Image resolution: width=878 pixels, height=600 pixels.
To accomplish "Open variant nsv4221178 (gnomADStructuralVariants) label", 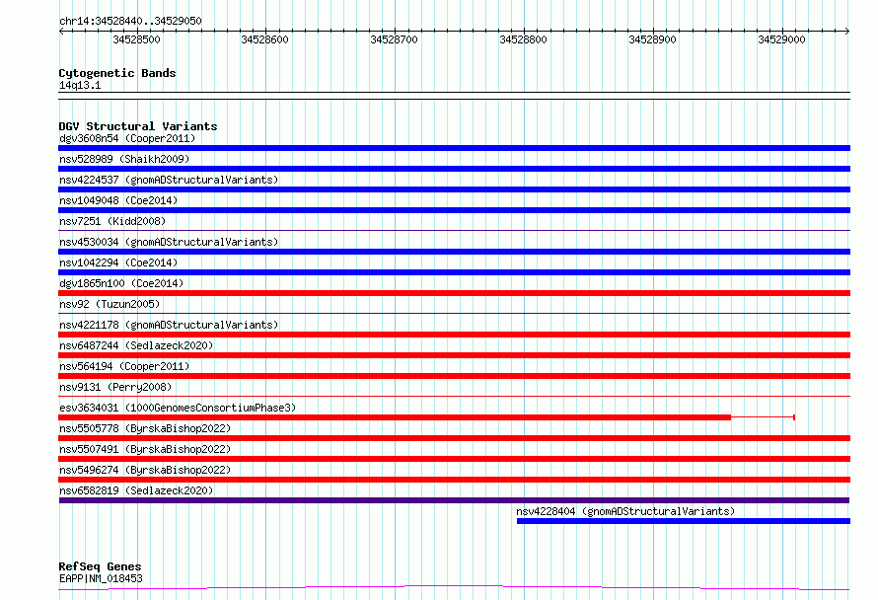I will click(169, 325).
